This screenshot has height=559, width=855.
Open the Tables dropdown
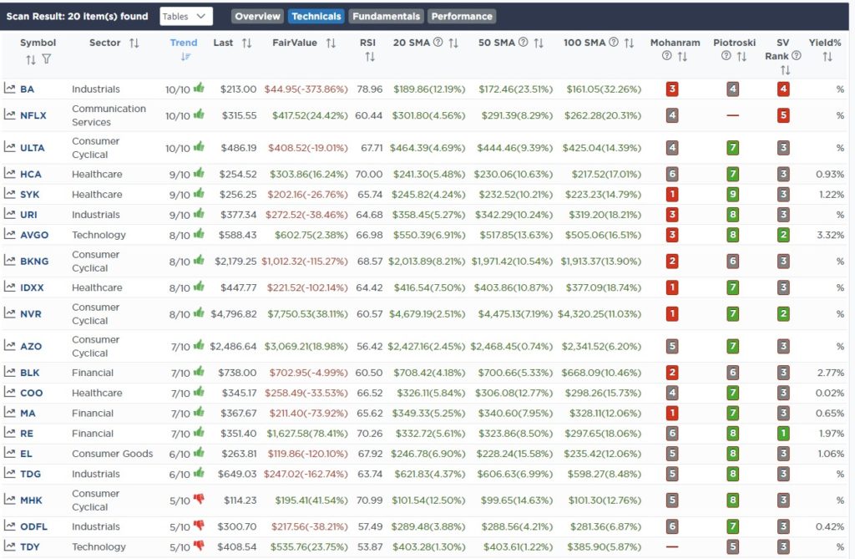(x=186, y=17)
